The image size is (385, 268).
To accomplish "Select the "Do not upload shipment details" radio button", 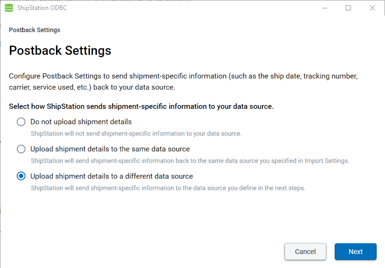I will (21, 122).
